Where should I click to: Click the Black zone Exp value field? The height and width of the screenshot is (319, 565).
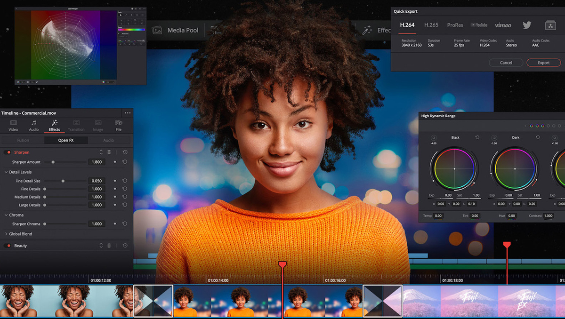pos(448,195)
